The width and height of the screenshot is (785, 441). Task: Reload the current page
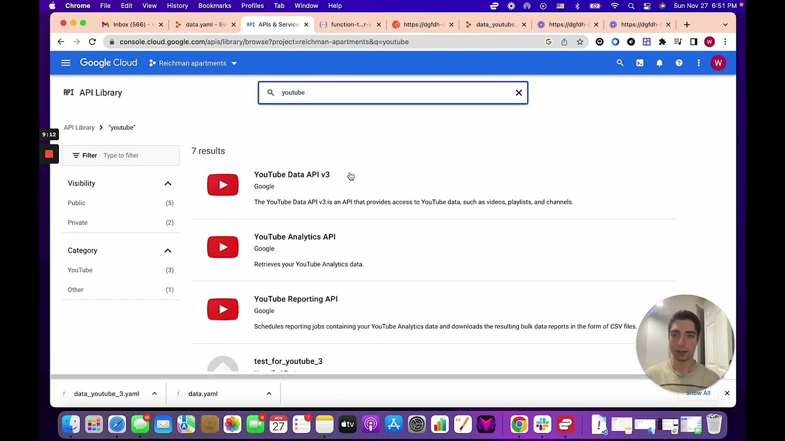click(x=92, y=42)
